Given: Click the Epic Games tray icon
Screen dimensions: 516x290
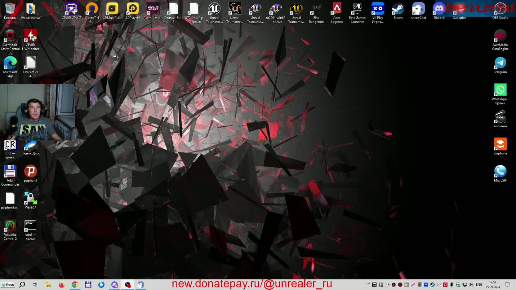Looking at the screenshot, I should tap(419, 284).
